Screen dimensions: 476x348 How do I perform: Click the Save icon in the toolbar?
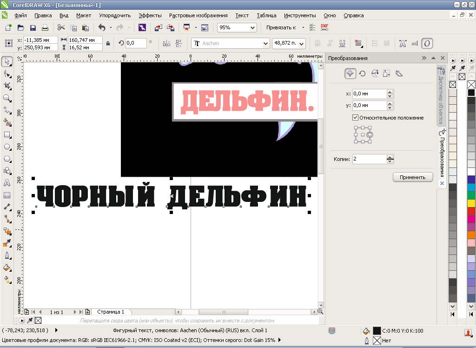[33, 28]
